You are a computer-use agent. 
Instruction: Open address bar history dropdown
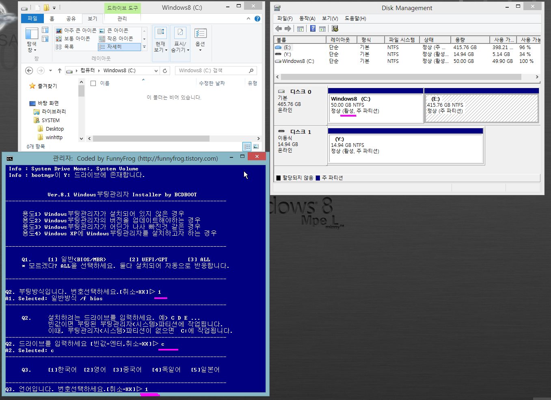156,71
